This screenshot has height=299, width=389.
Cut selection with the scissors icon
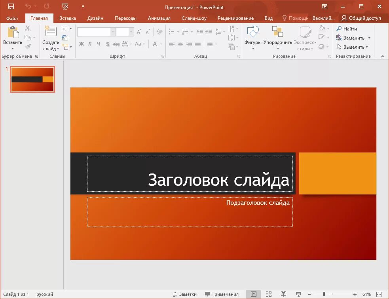click(28, 29)
